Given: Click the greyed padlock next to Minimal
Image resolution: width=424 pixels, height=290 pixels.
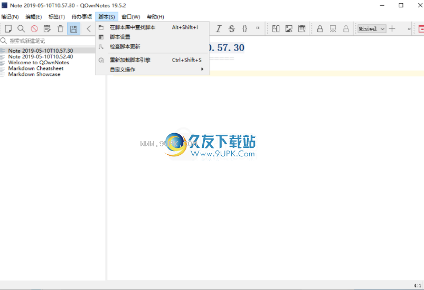Looking at the screenshot, I should [x=346, y=28].
